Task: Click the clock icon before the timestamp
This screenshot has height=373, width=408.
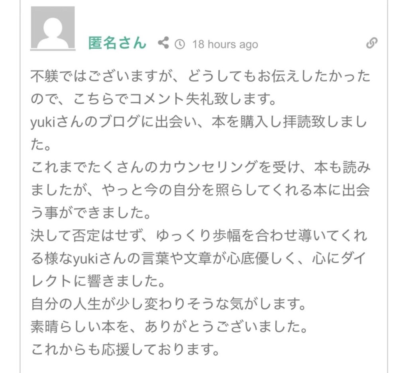Action: click(180, 44)
